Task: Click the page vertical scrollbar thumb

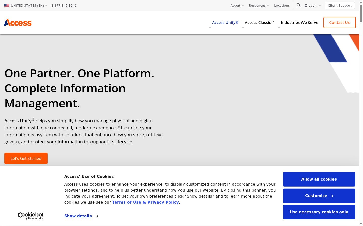Action: [x=361, y=13]
